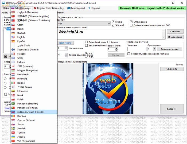Open the Select language menu
The image size is (187, 144).
tap(22, 8)
